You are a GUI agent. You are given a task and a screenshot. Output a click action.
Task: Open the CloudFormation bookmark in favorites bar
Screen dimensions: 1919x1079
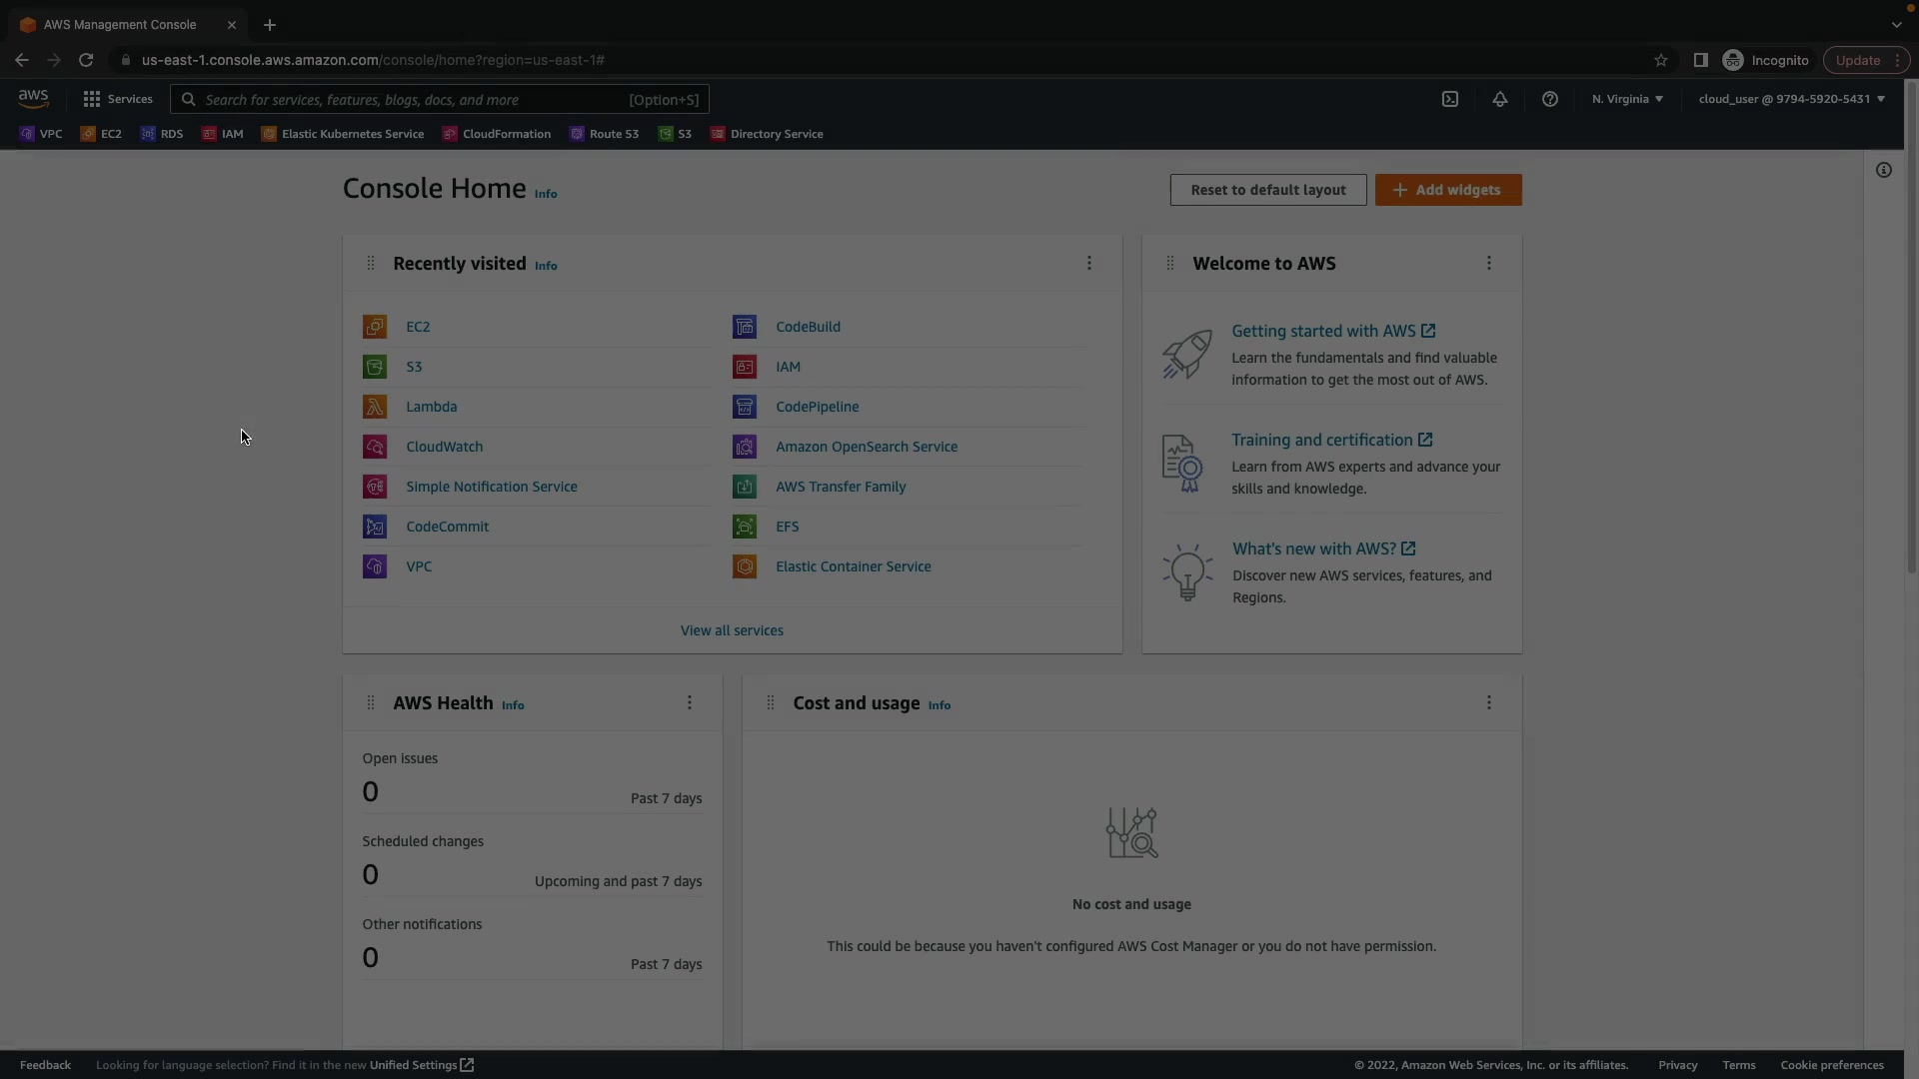point(497,134)
